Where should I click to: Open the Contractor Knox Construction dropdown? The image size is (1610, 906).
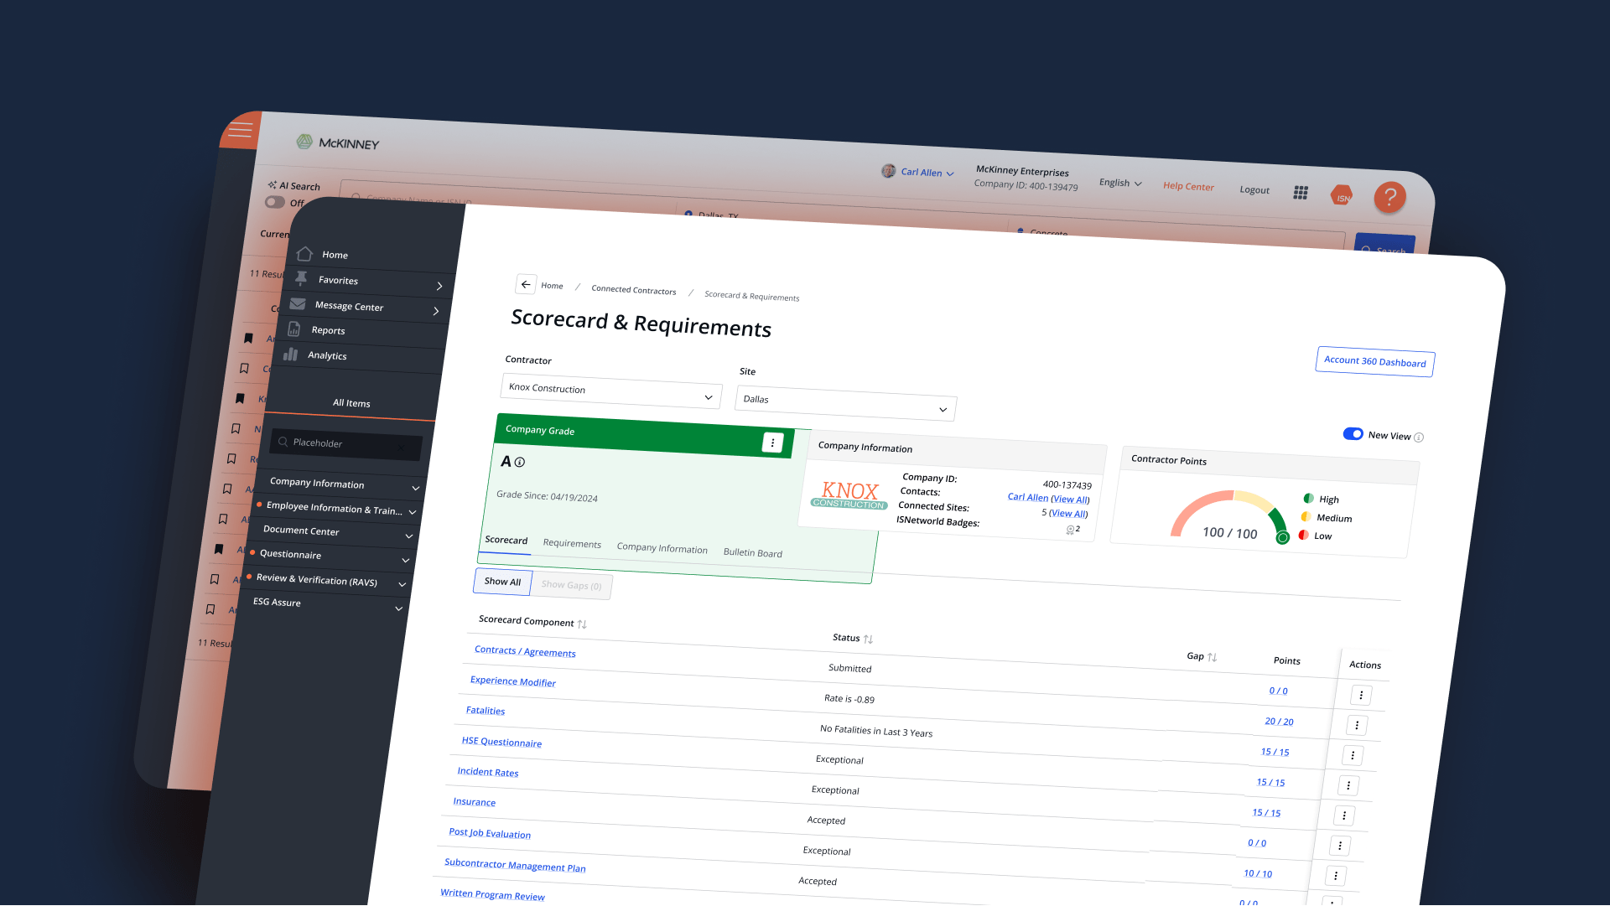pyautogui.click(x=611, y=392)
